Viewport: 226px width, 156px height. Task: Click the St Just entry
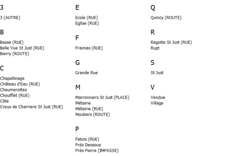coord(157,73)
